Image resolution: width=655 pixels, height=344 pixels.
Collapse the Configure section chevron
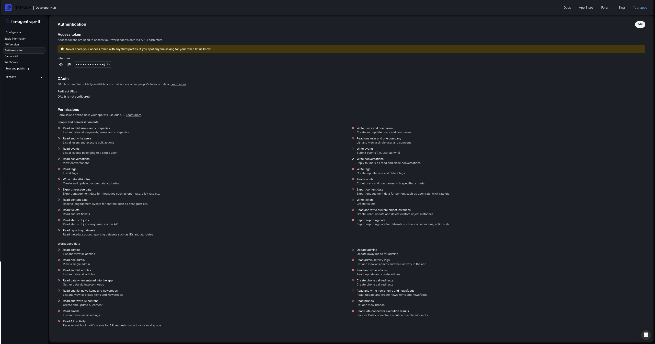(20, 32)
